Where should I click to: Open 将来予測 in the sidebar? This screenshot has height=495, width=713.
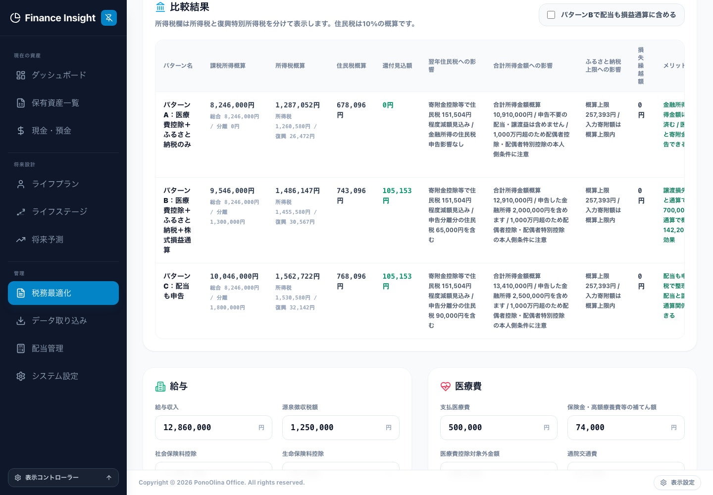tap(63, 240)
